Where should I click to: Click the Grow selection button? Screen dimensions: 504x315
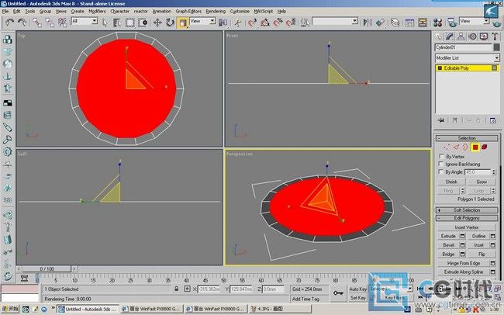pos(482,182)
